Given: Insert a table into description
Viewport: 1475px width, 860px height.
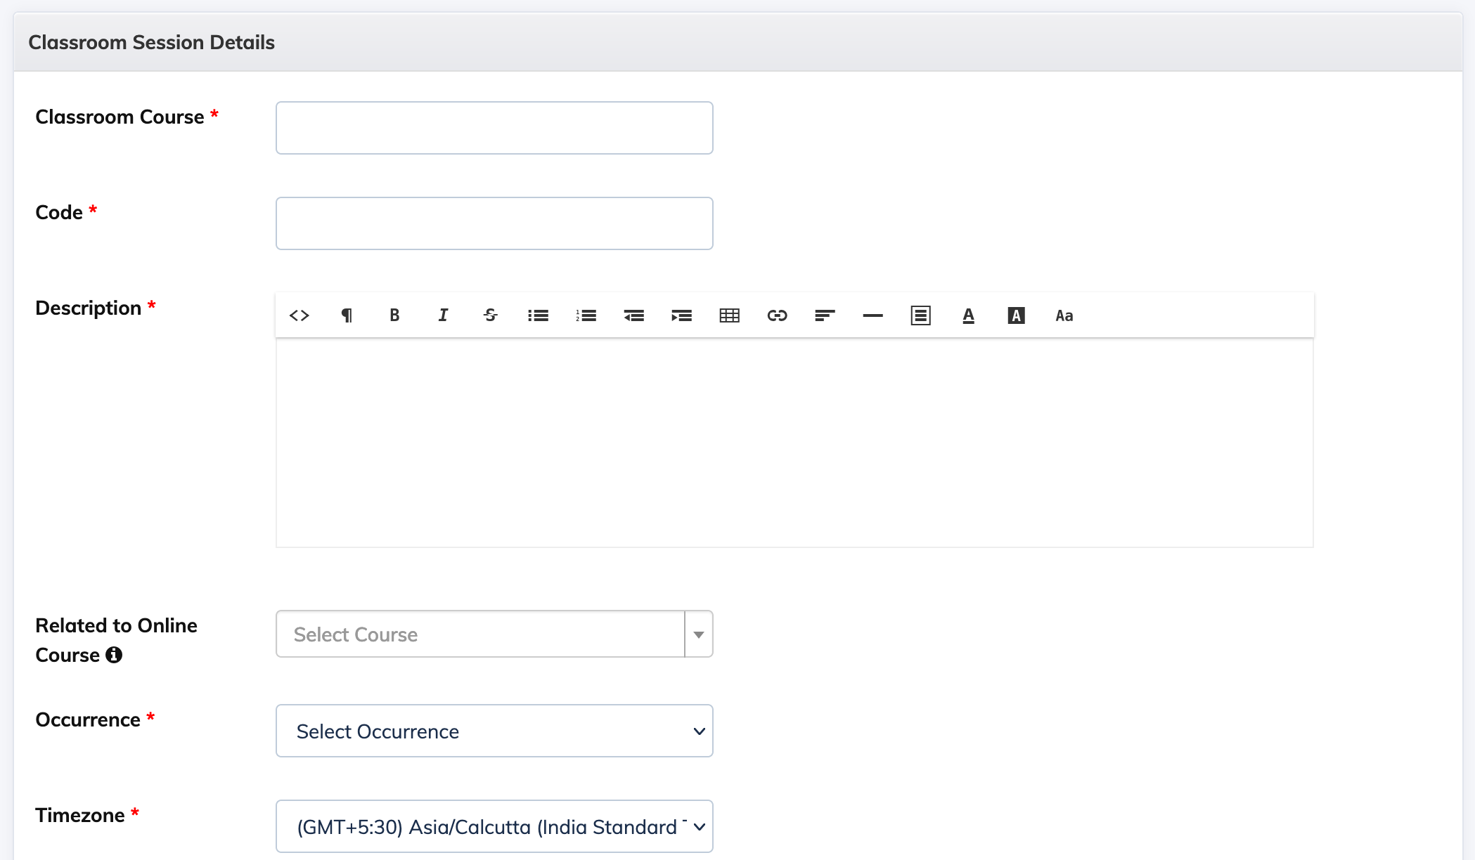Looking at the screenshot, I should pos(730,315).
